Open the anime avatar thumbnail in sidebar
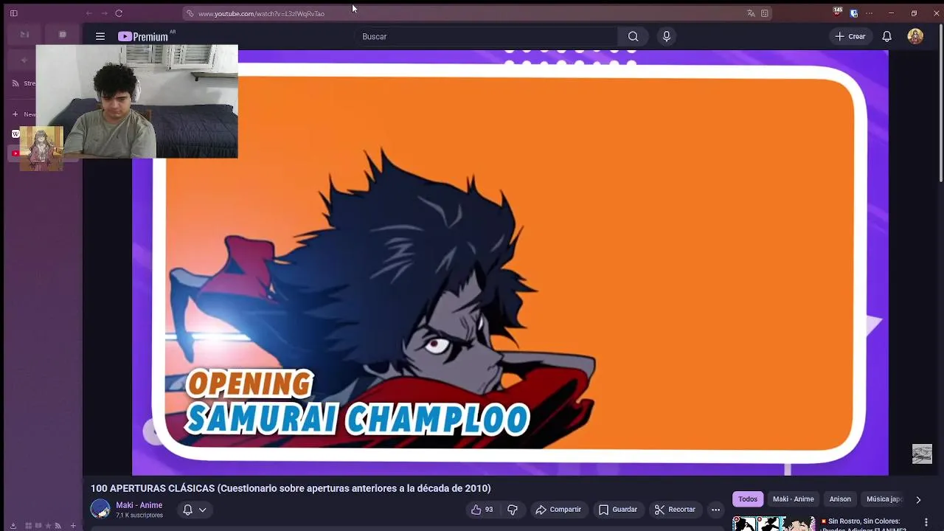 (41, 148)
